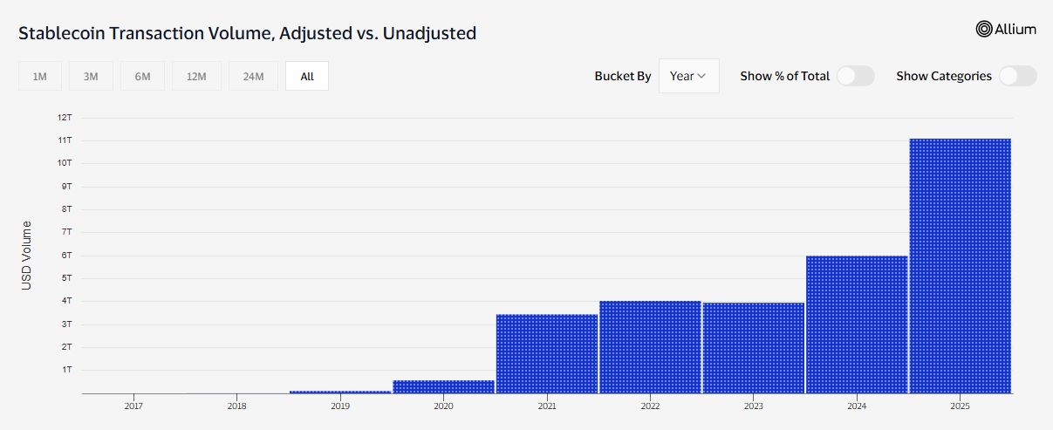Click the 2022 volume bar
1053x430 pixels.
click(650, 347)
